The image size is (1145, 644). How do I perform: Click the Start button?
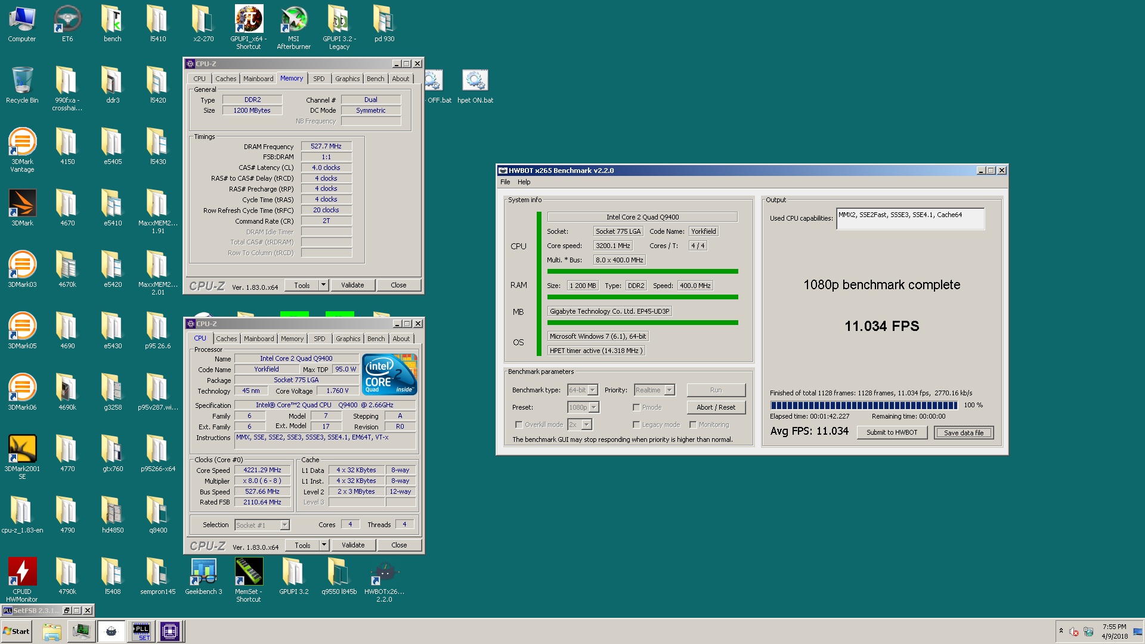[17, 631]
